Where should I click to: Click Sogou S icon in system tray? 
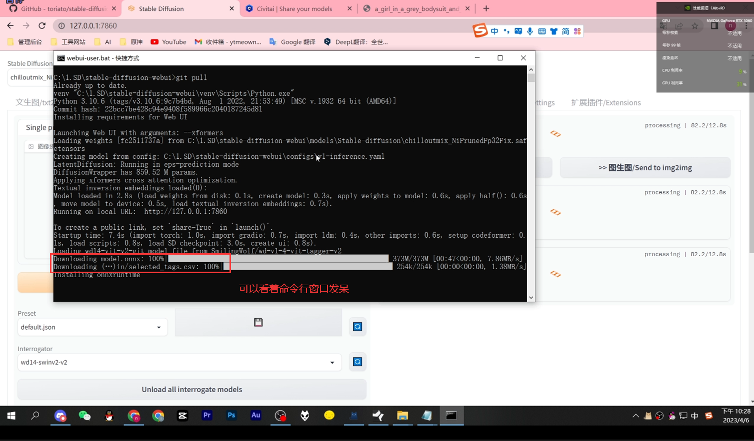tap(708, 416)
